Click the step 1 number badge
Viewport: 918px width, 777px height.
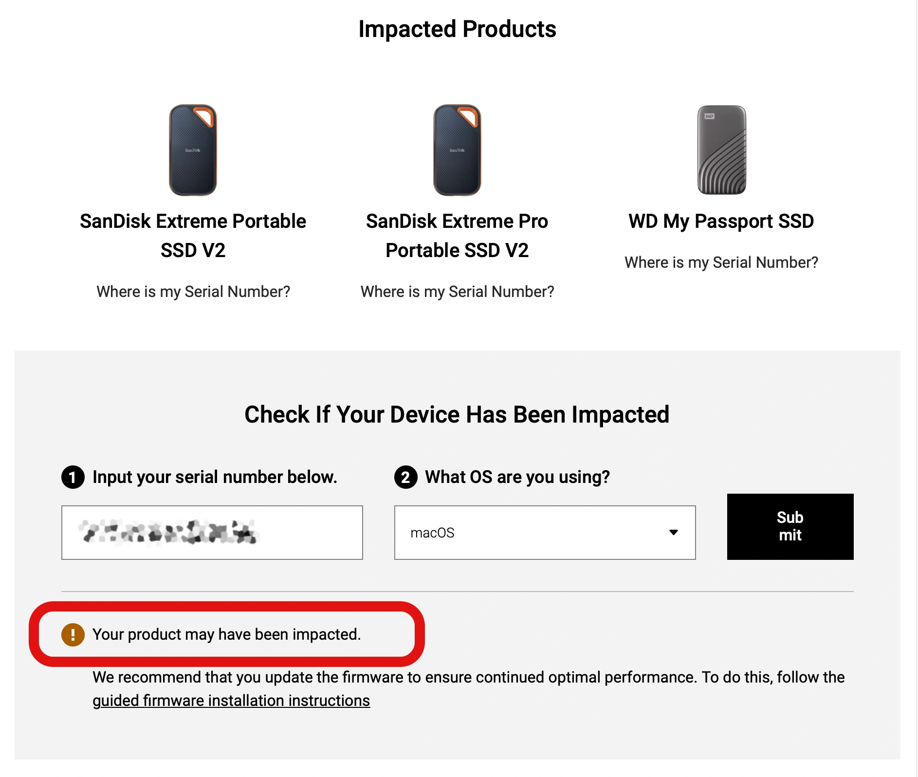73,477
